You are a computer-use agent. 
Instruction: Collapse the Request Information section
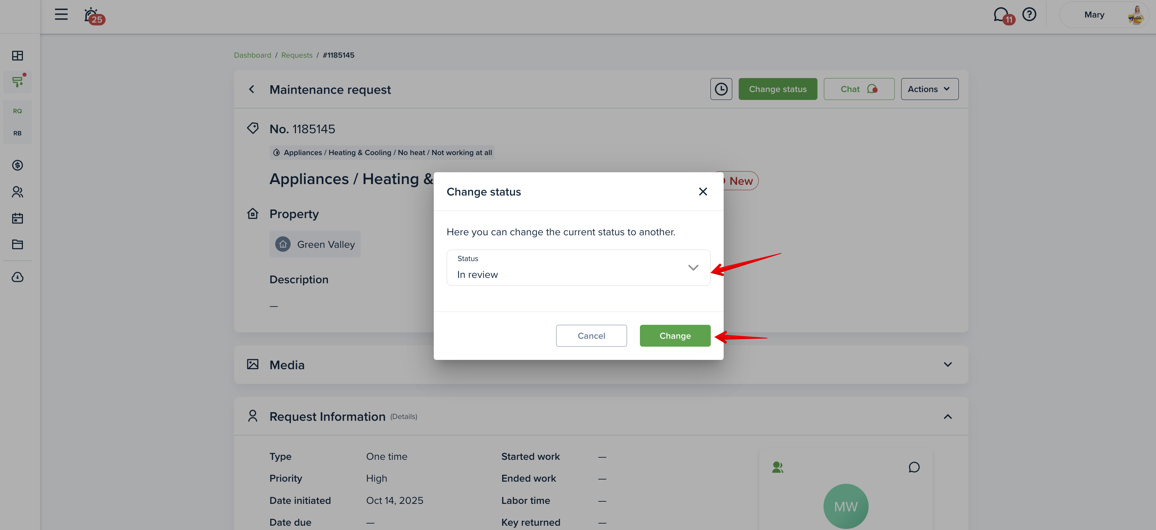click(x=947, y=417)
